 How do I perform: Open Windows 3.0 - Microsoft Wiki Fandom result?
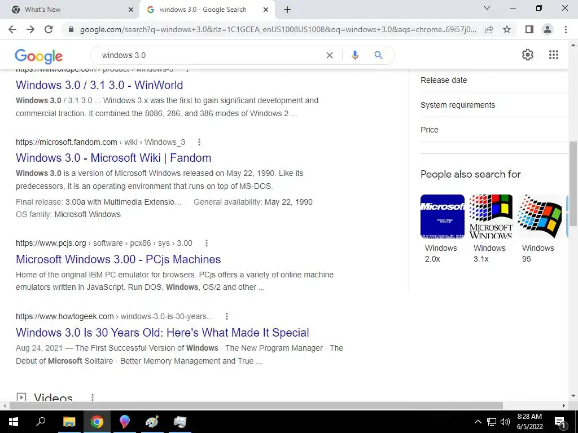(113, 158)
